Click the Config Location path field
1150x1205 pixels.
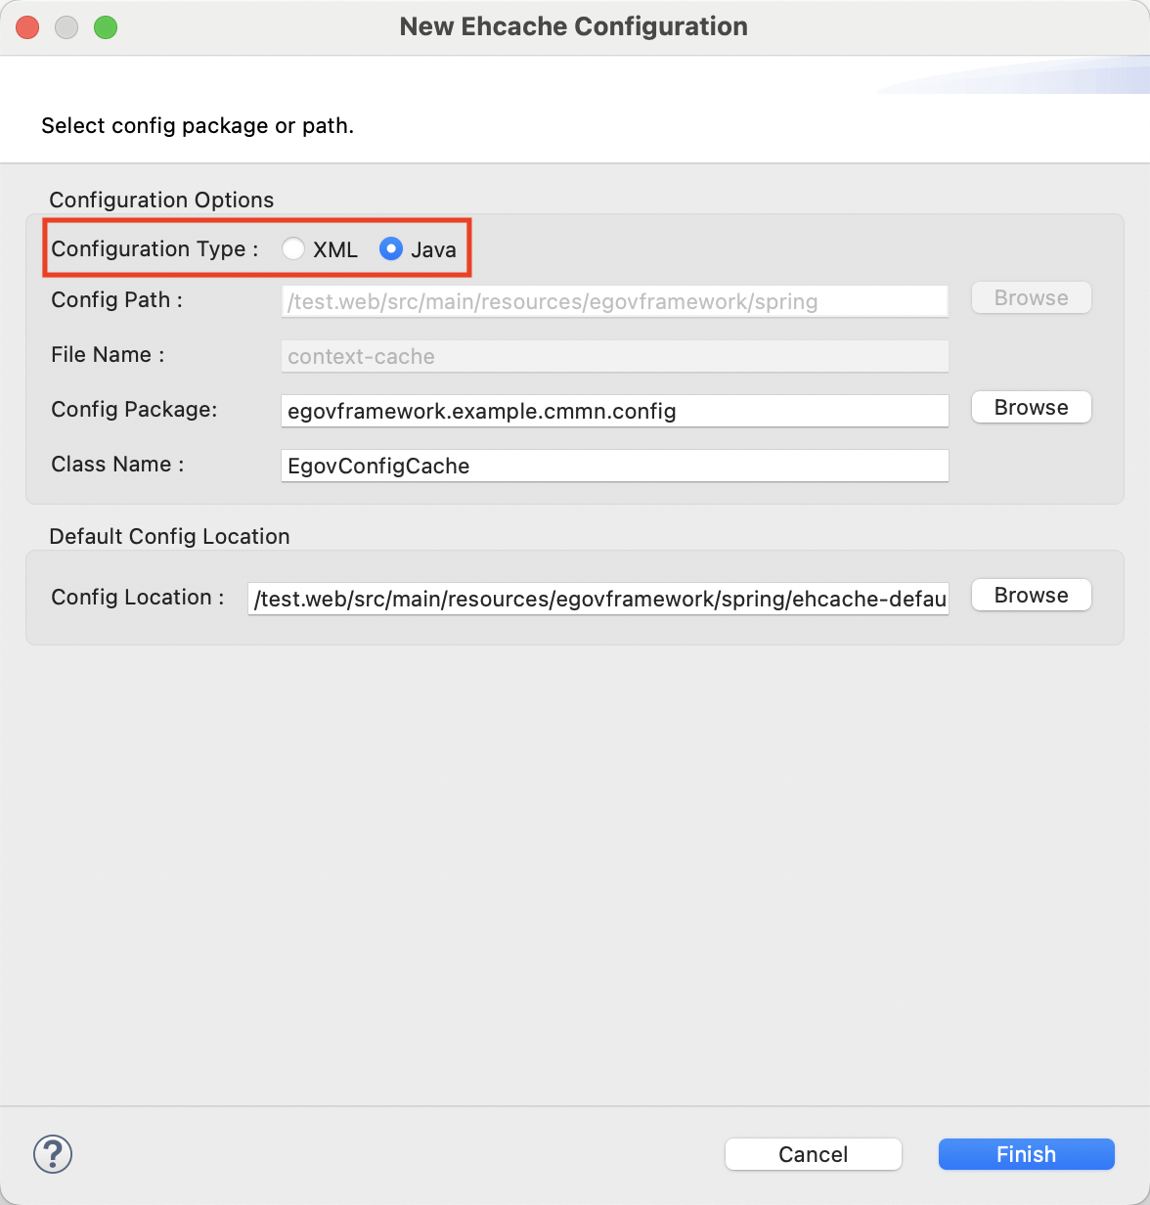[598, 599]
